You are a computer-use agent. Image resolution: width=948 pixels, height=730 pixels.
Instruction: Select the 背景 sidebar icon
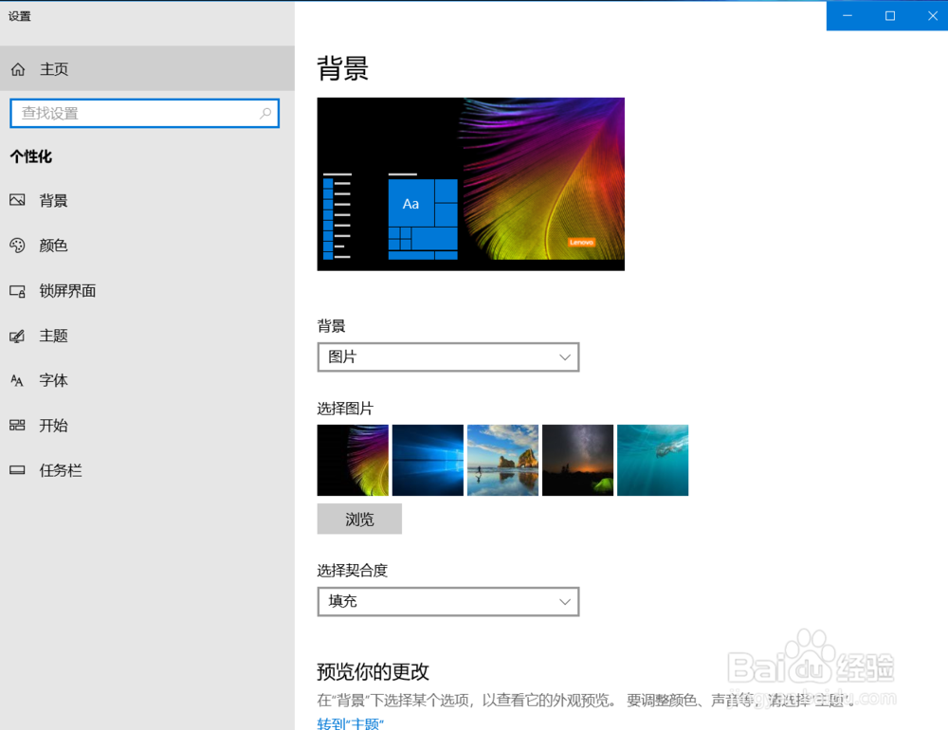[19, 200]
